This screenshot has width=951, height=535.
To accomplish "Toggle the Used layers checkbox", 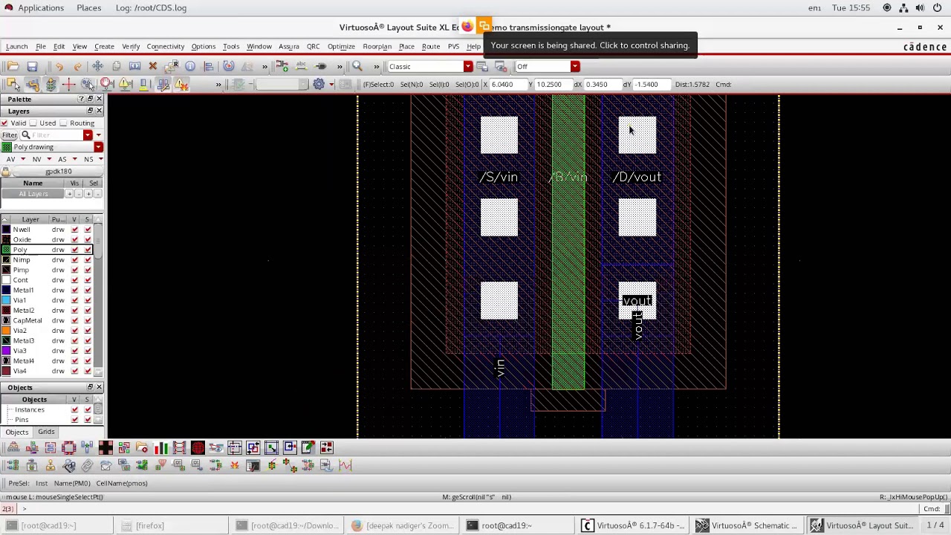I will point(33,123).
